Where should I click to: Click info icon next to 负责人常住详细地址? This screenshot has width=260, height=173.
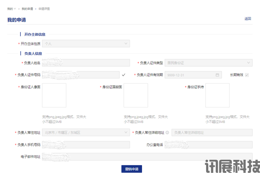167,133
